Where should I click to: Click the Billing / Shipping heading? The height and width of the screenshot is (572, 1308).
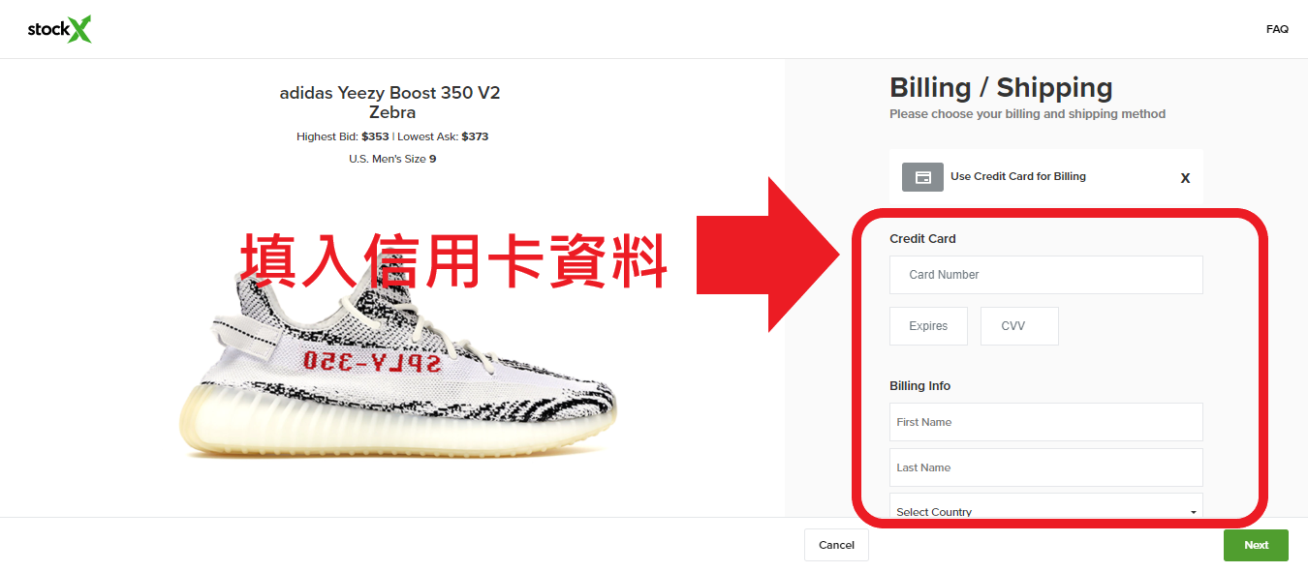1001,88
